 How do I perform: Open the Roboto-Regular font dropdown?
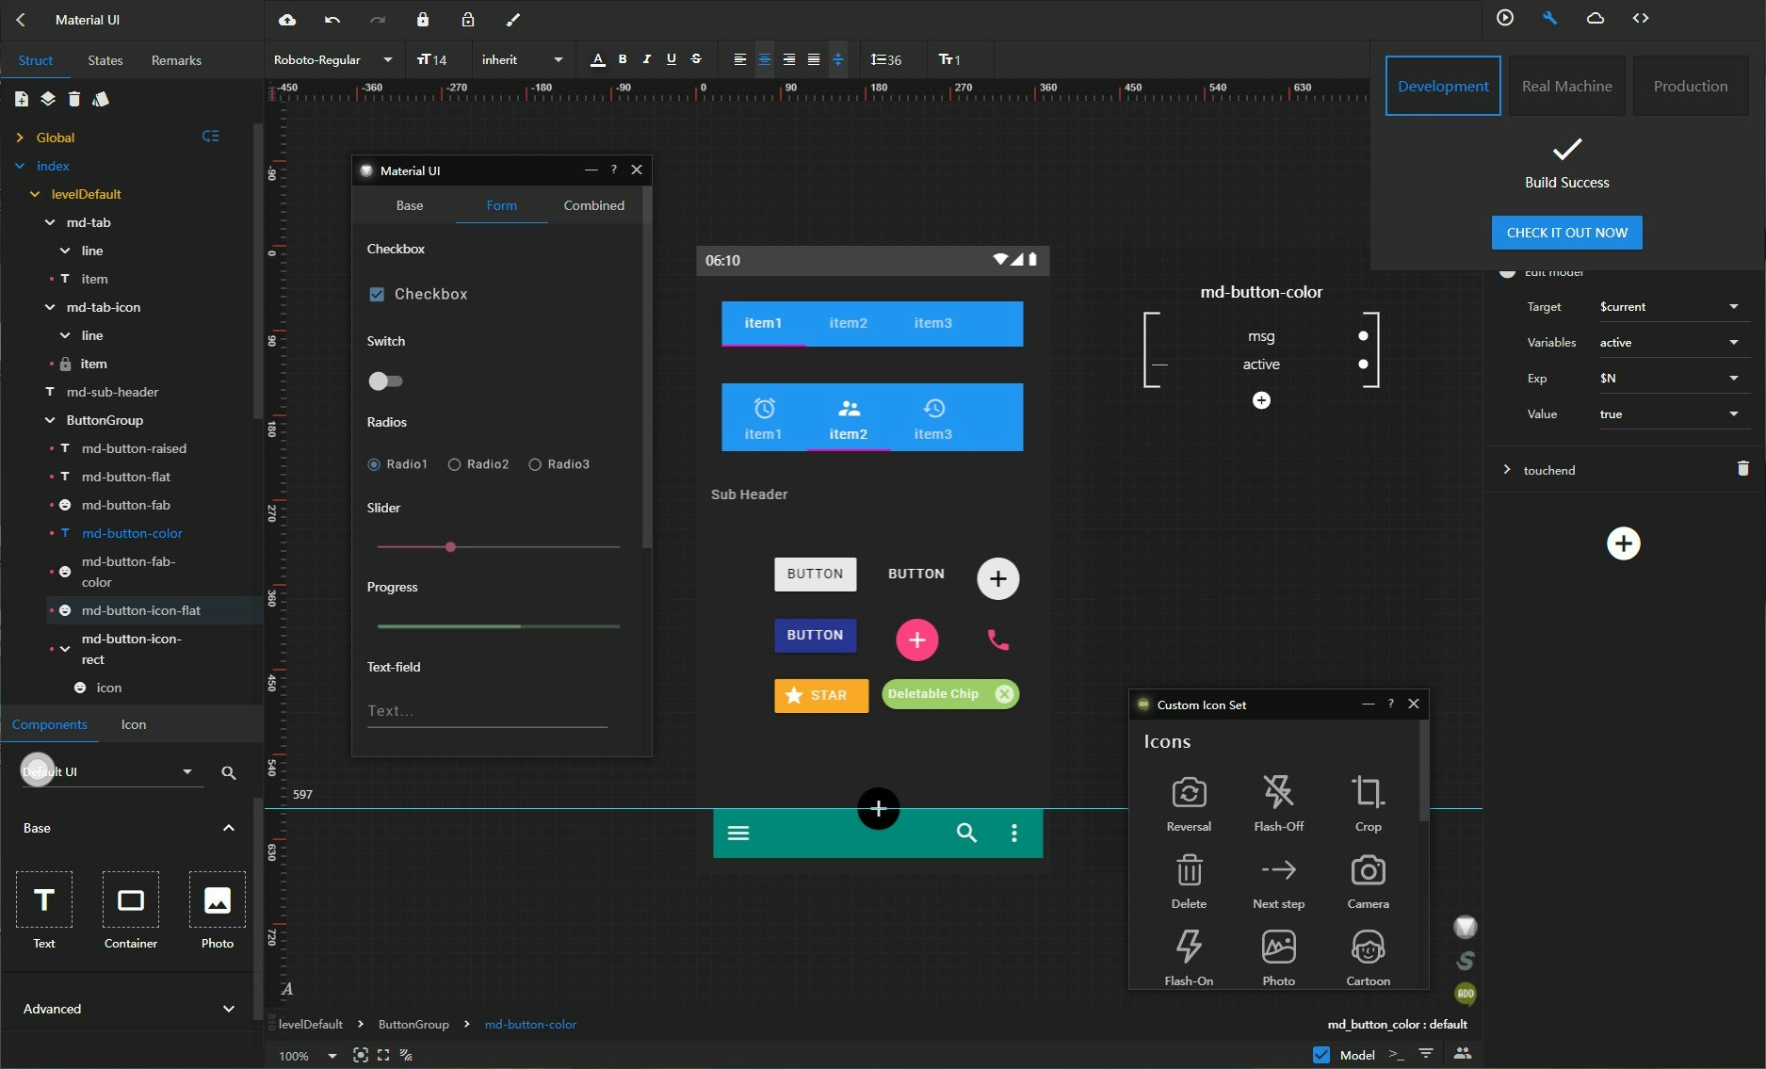point(332,59)
